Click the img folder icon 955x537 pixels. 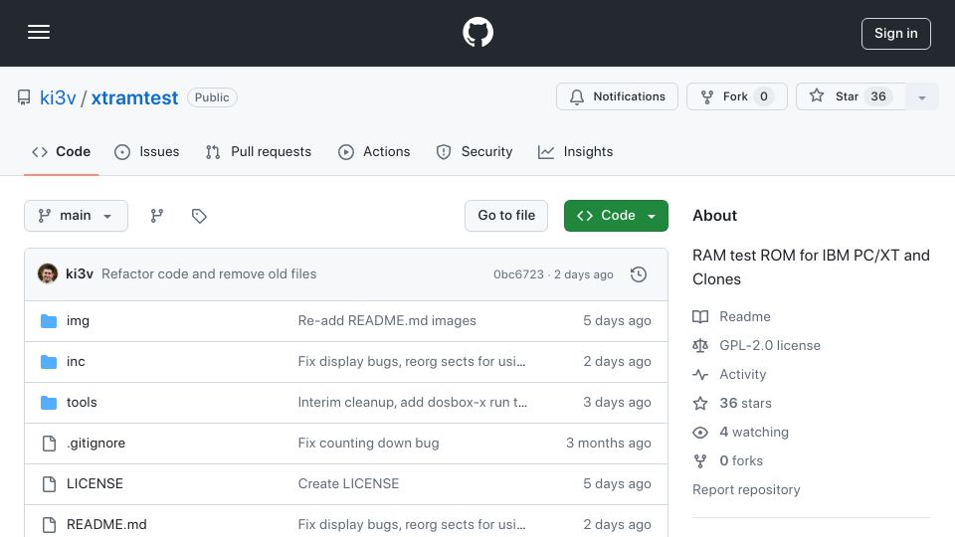tap(49, 321)
